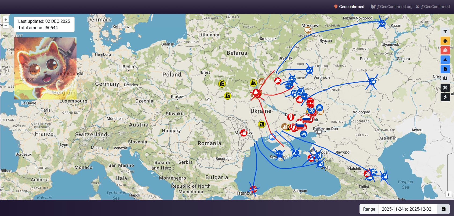Select the nuclear plant marker northeast of Lviv
454x216 pixels.
pos(227,96)
